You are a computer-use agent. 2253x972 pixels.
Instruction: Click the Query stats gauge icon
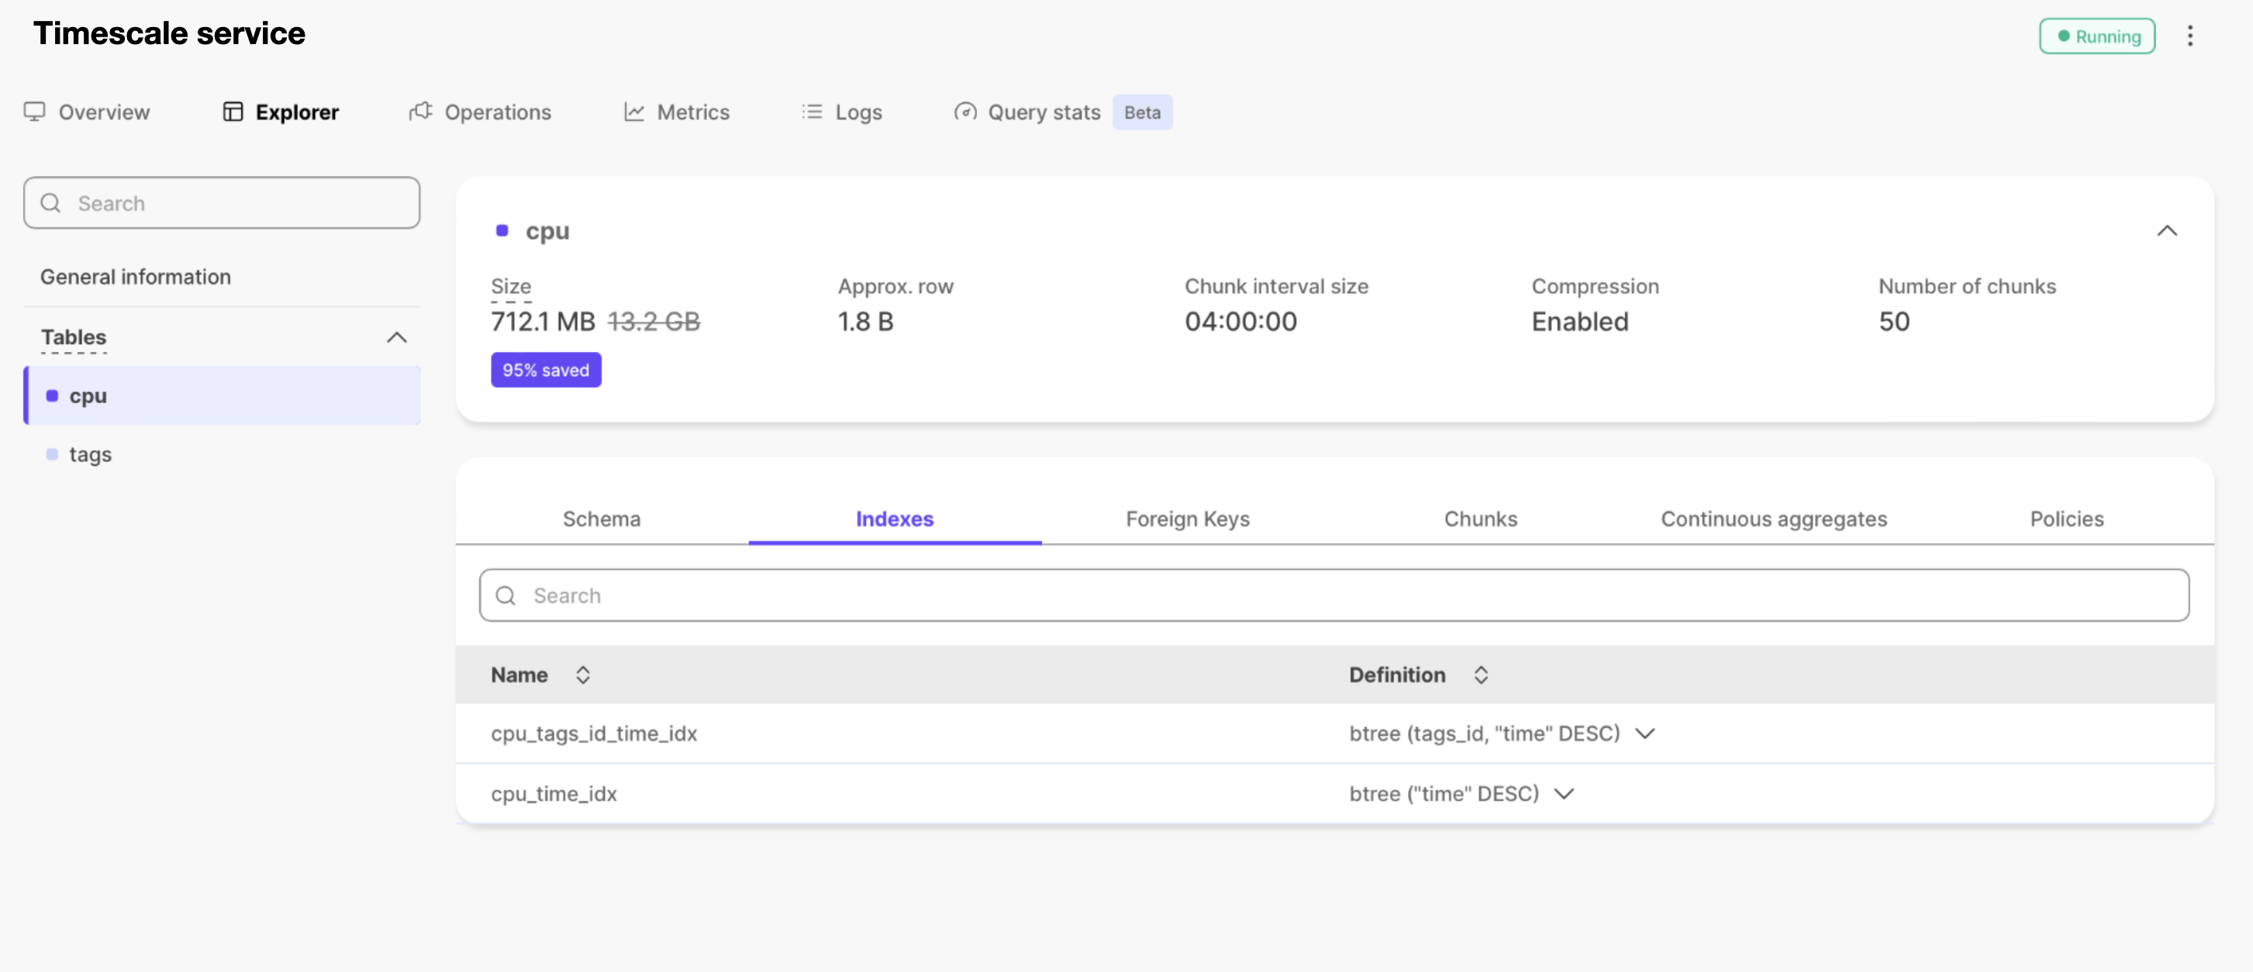(964, 112)
